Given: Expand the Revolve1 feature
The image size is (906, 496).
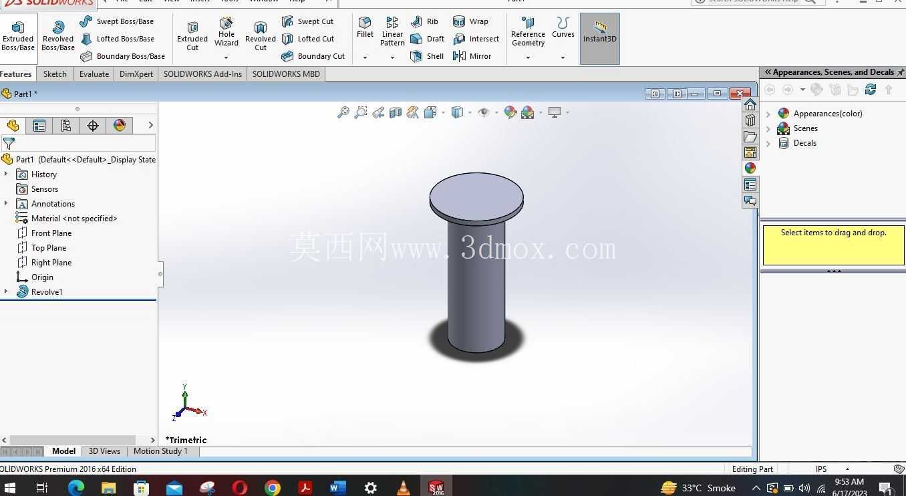Looking at the screenshot, I should [6, 291].
